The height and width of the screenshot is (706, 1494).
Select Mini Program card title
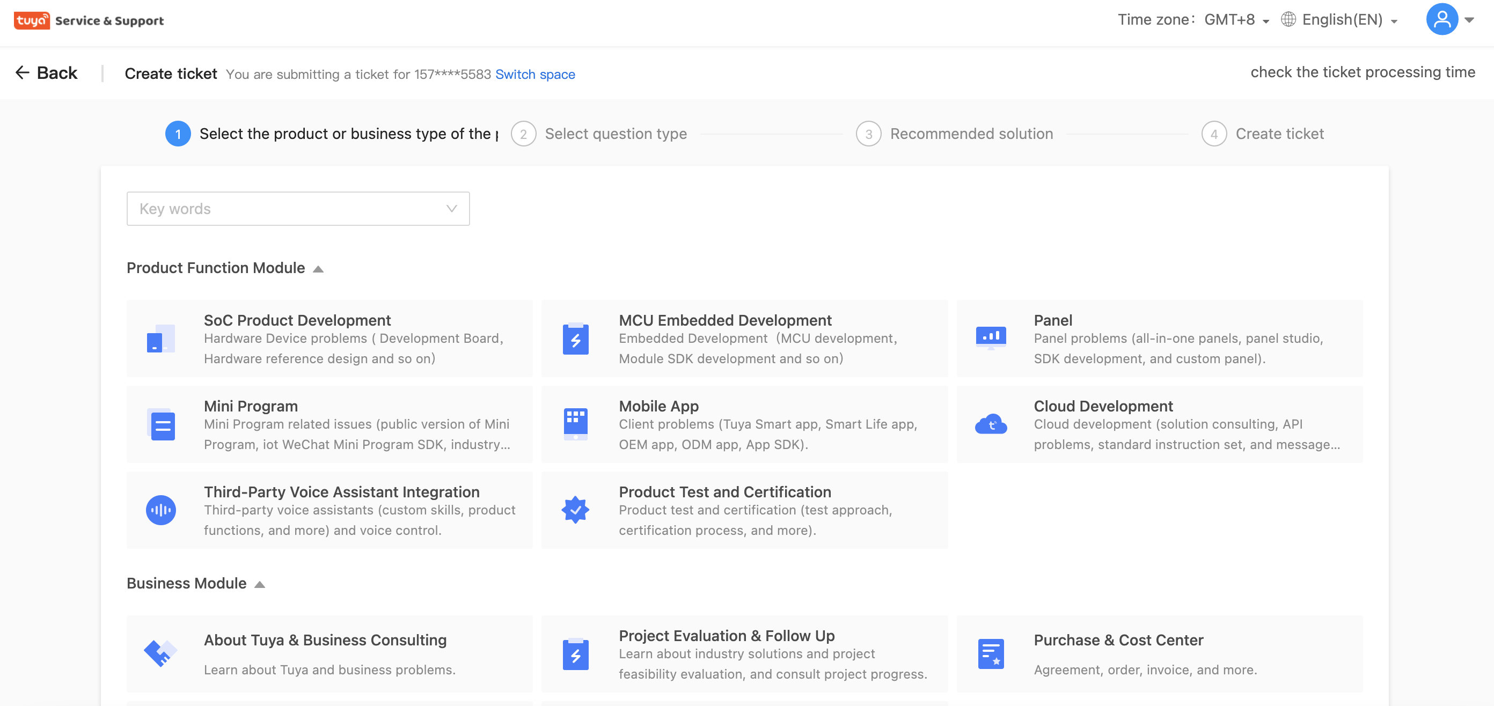click(x=251, y=406)
